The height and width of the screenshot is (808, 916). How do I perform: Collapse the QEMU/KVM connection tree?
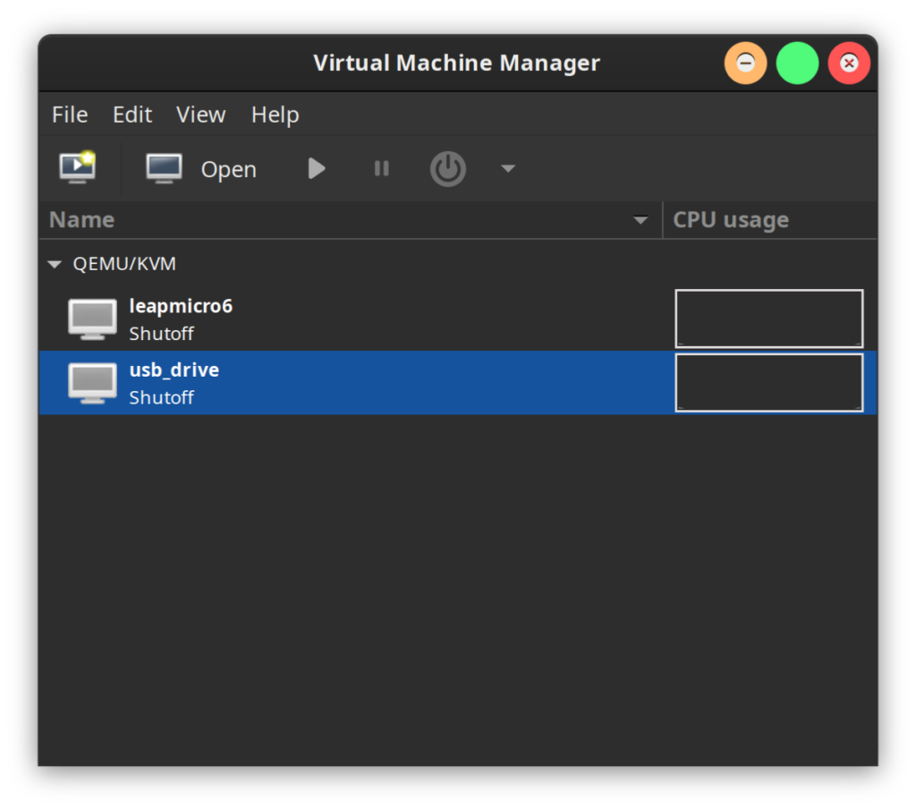point(55,265)
